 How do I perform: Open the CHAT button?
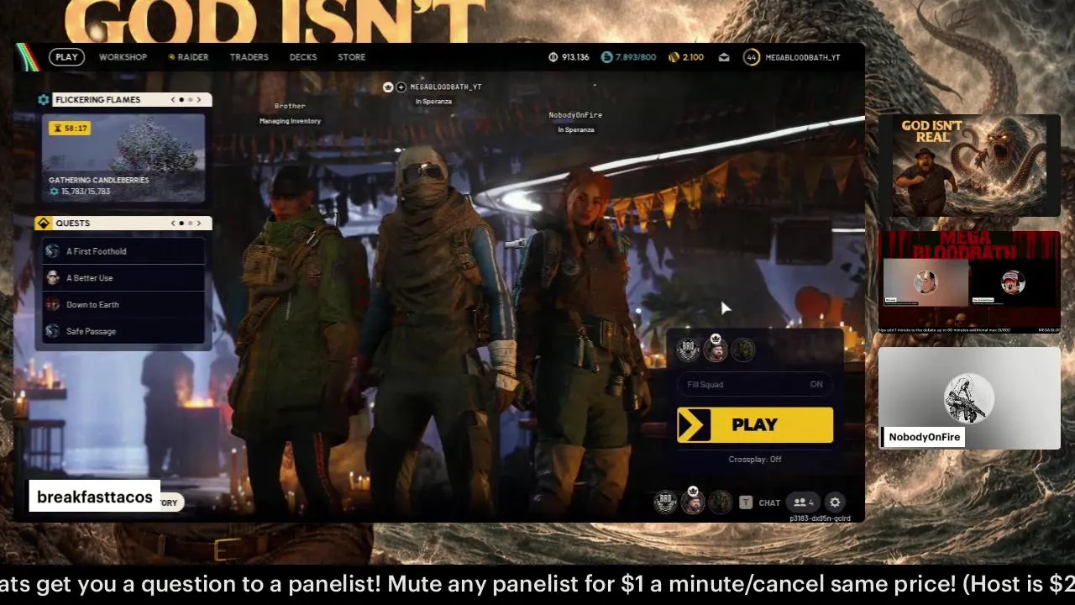click(x=769, y=502)
